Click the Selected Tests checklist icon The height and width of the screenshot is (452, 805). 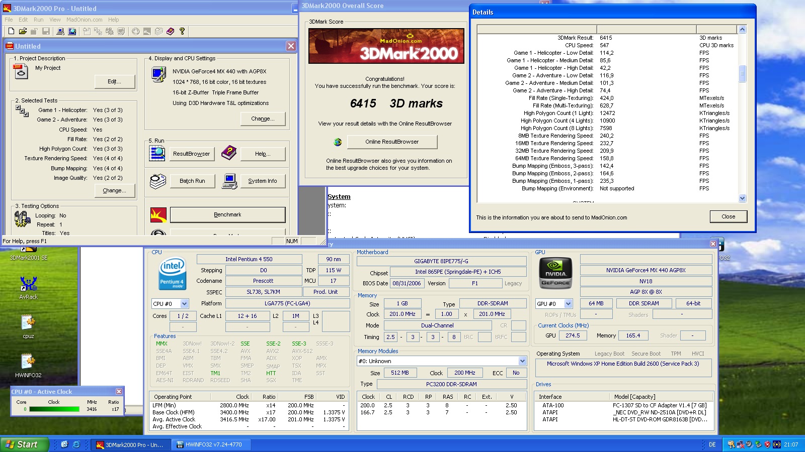click(x=22, y=110)
